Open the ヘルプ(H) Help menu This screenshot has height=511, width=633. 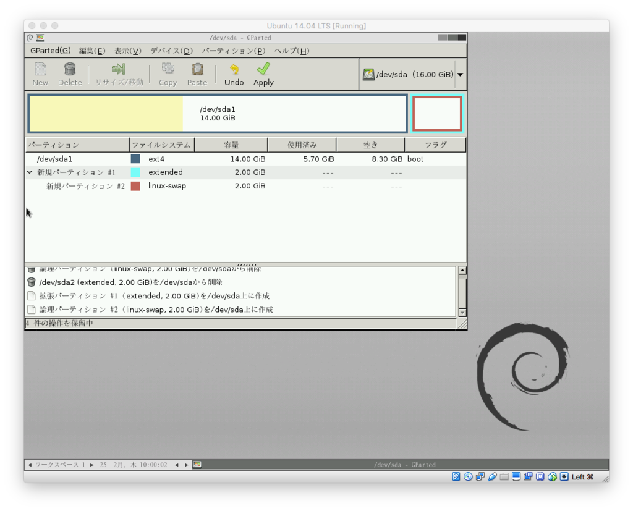click(x=292, y=51)
